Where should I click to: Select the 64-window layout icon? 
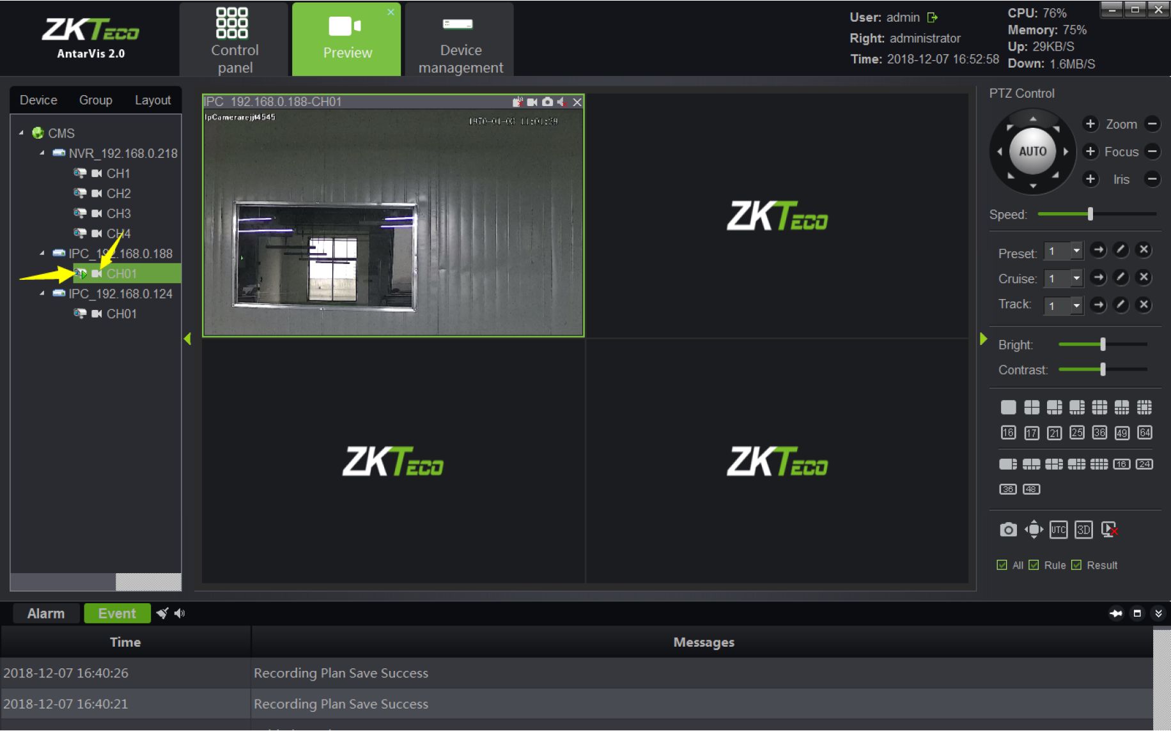tap(1144, 433)
